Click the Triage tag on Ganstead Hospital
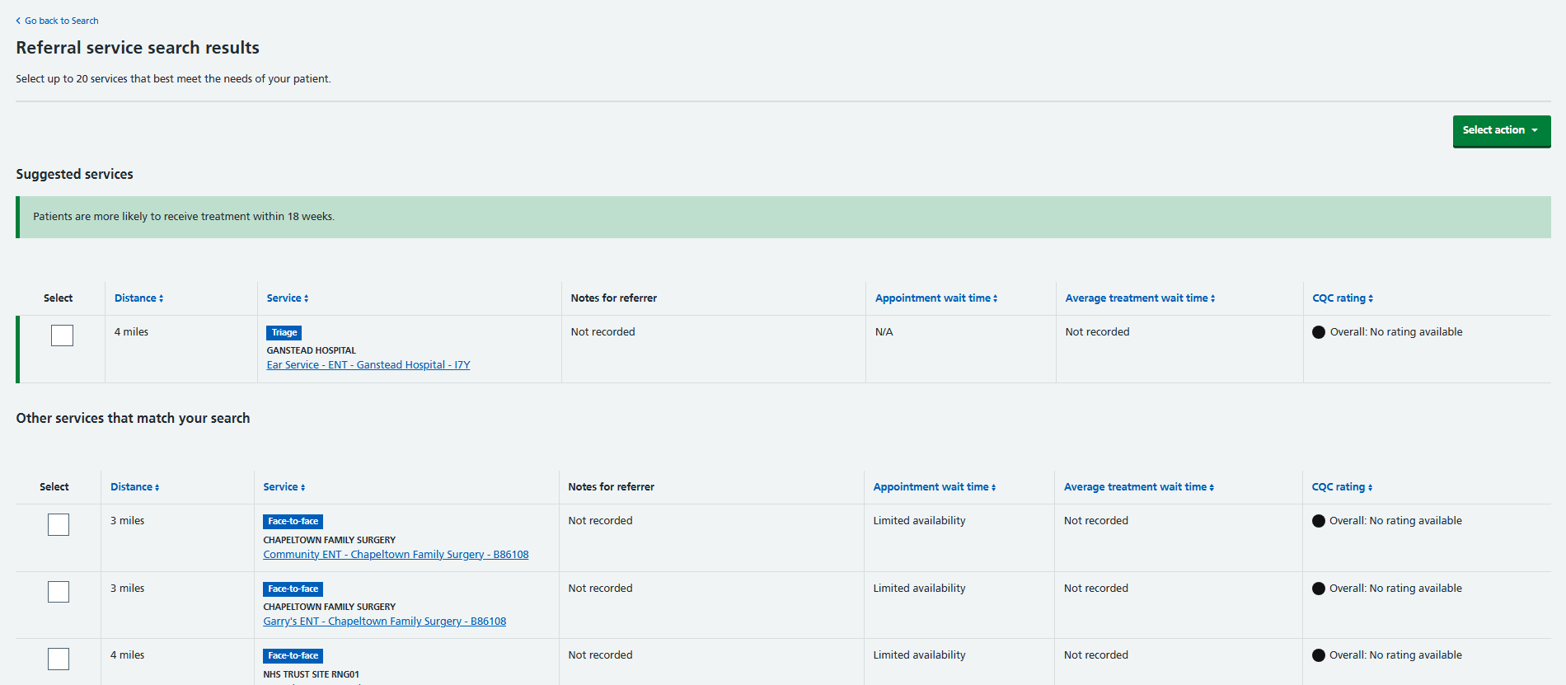This screenshot has width=1566, height=685. pyautogui.click(x=284, y=333)
